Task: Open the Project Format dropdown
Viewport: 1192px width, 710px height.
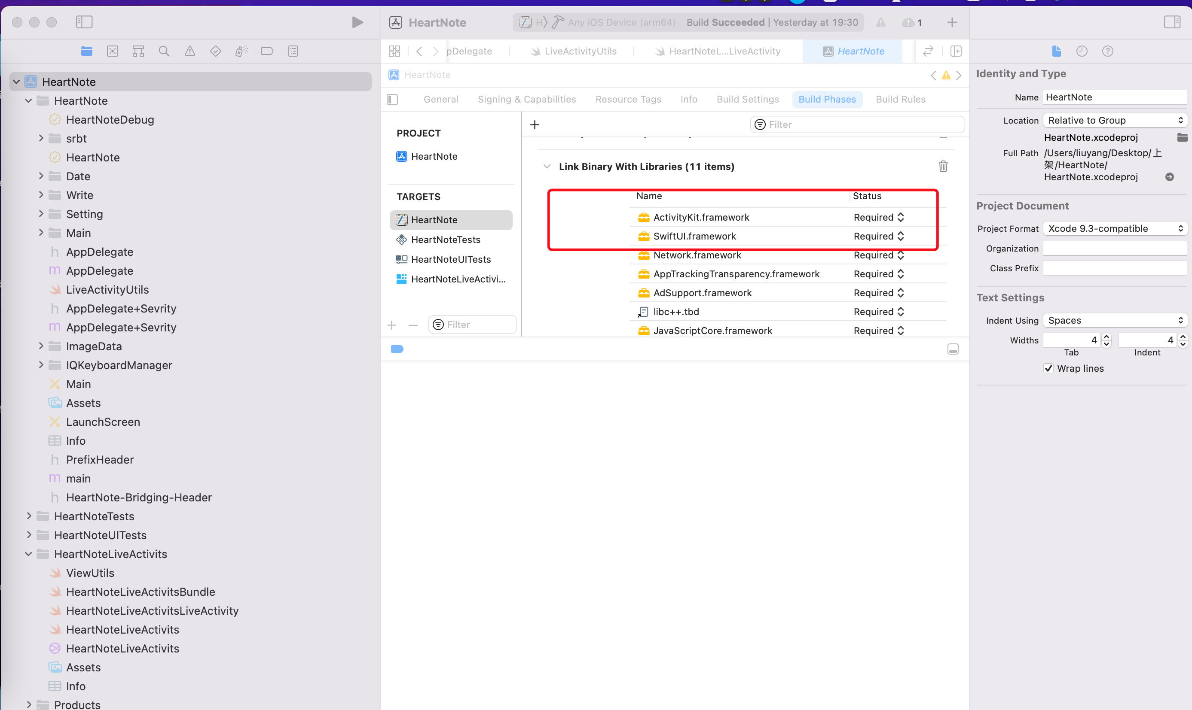Action: click(1114, 229)
